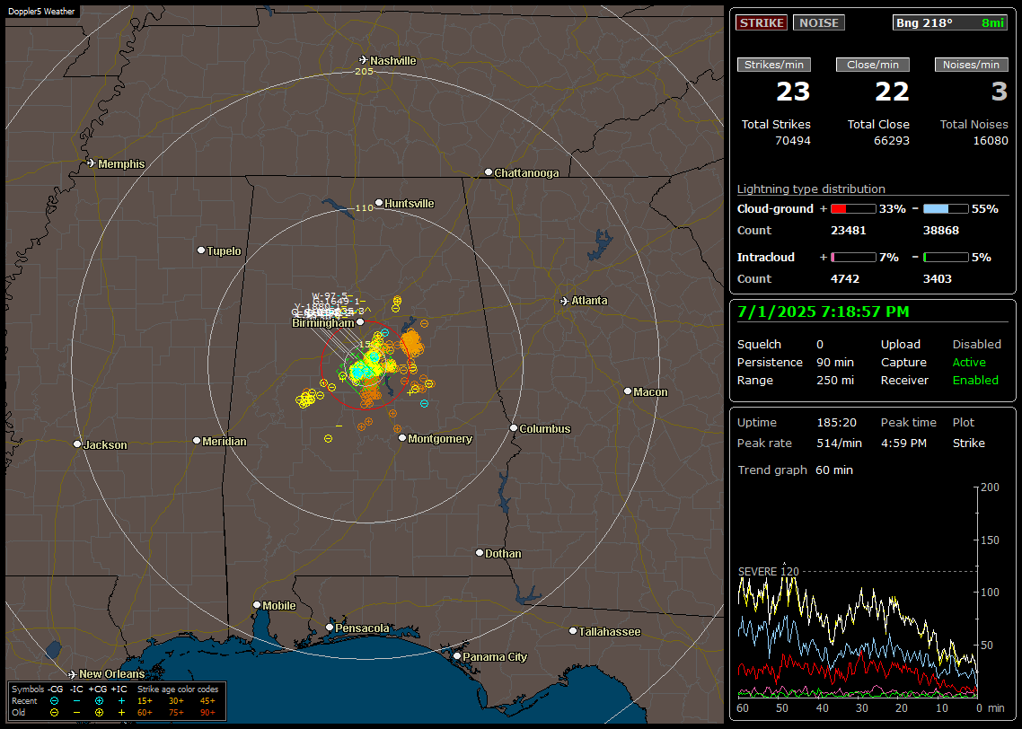The height and width of the screenshot is (729, 1022).
Task: Click the Persistence value 90 min
Action: tap(835, 362)
